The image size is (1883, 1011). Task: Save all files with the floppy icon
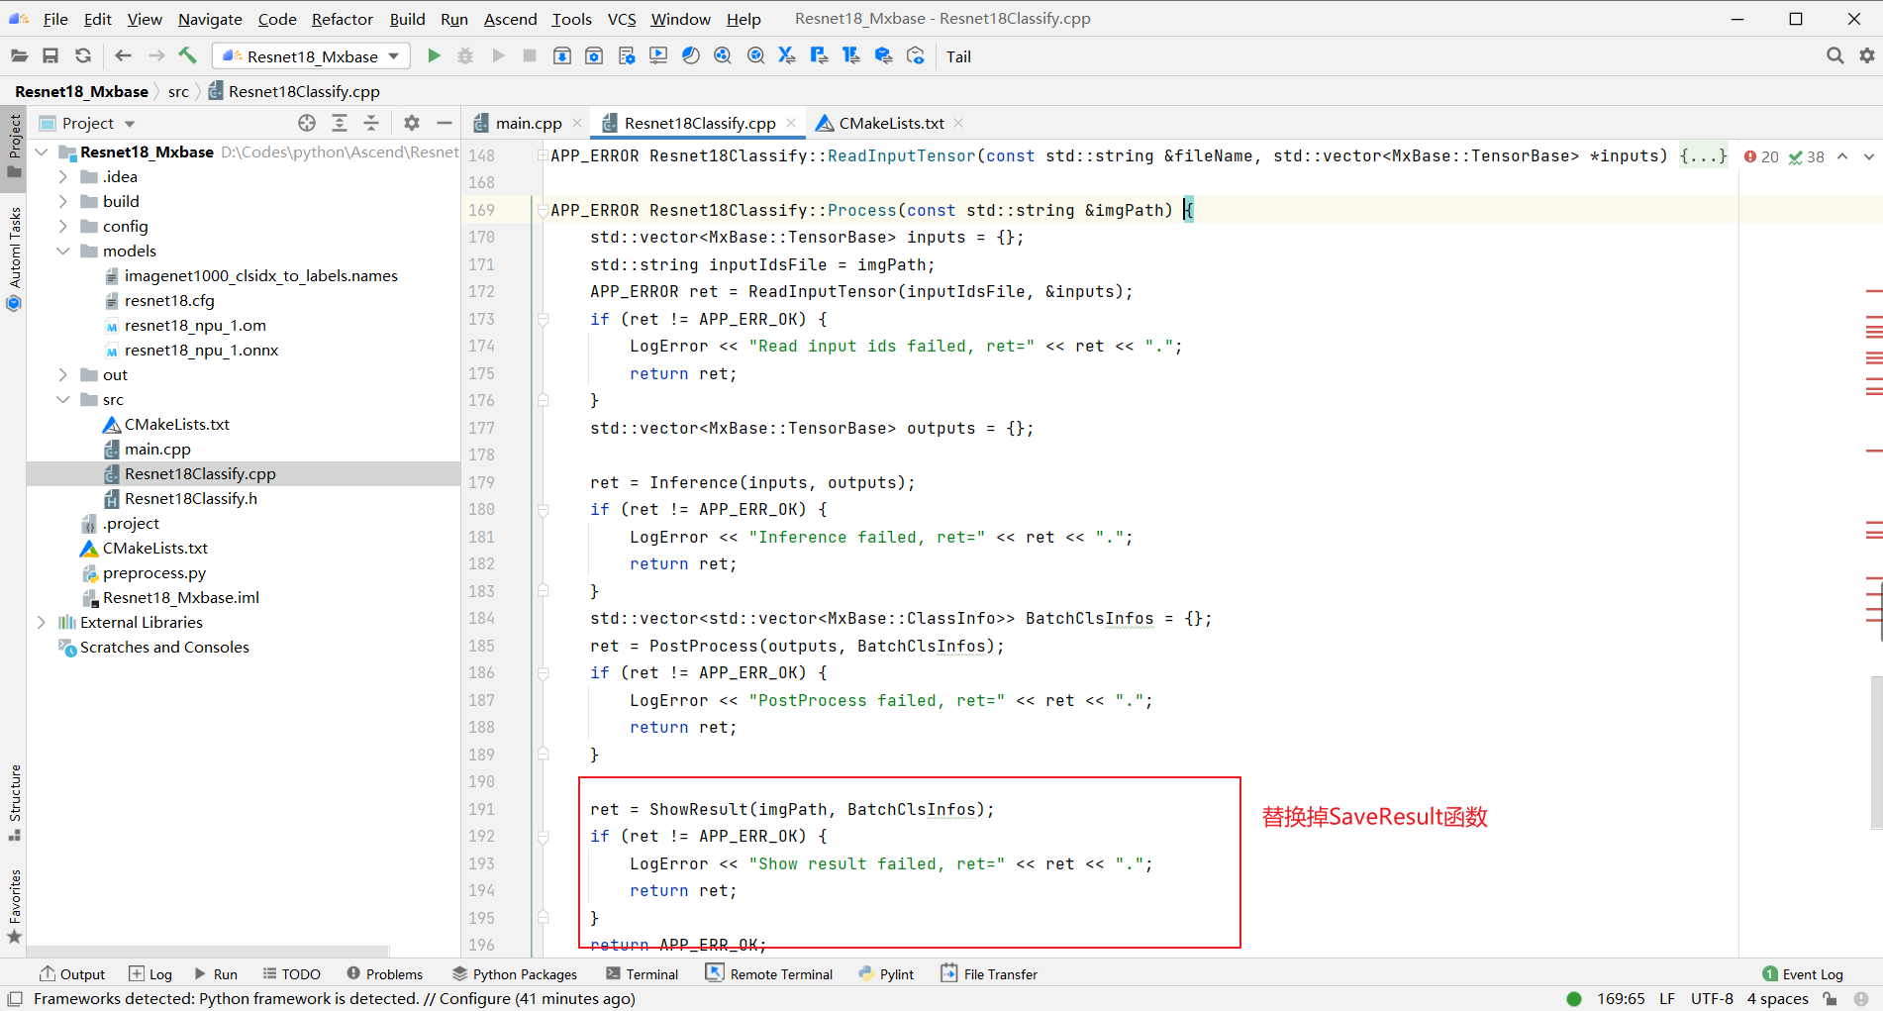(50, 56)
